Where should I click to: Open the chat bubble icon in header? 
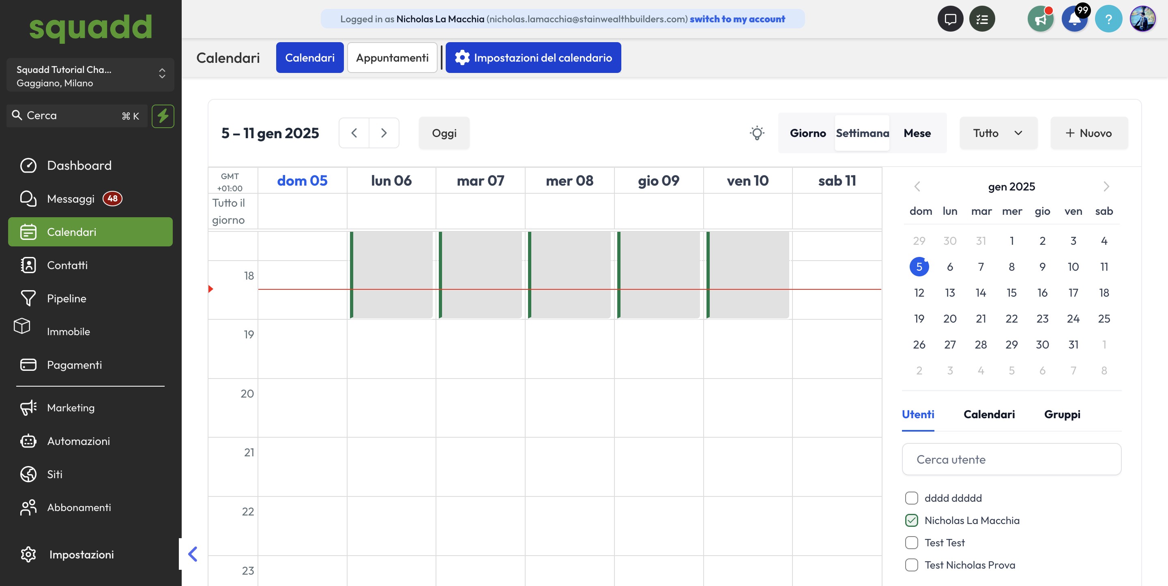tap(950, 19)
